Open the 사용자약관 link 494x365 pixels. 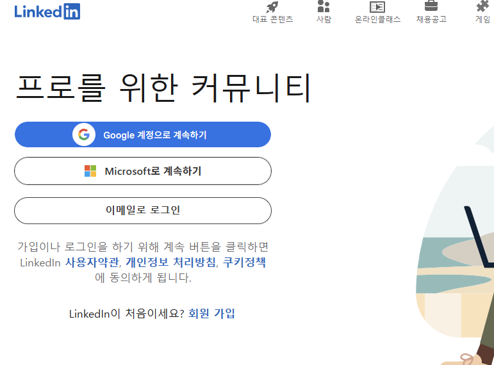tap(92, 263)
